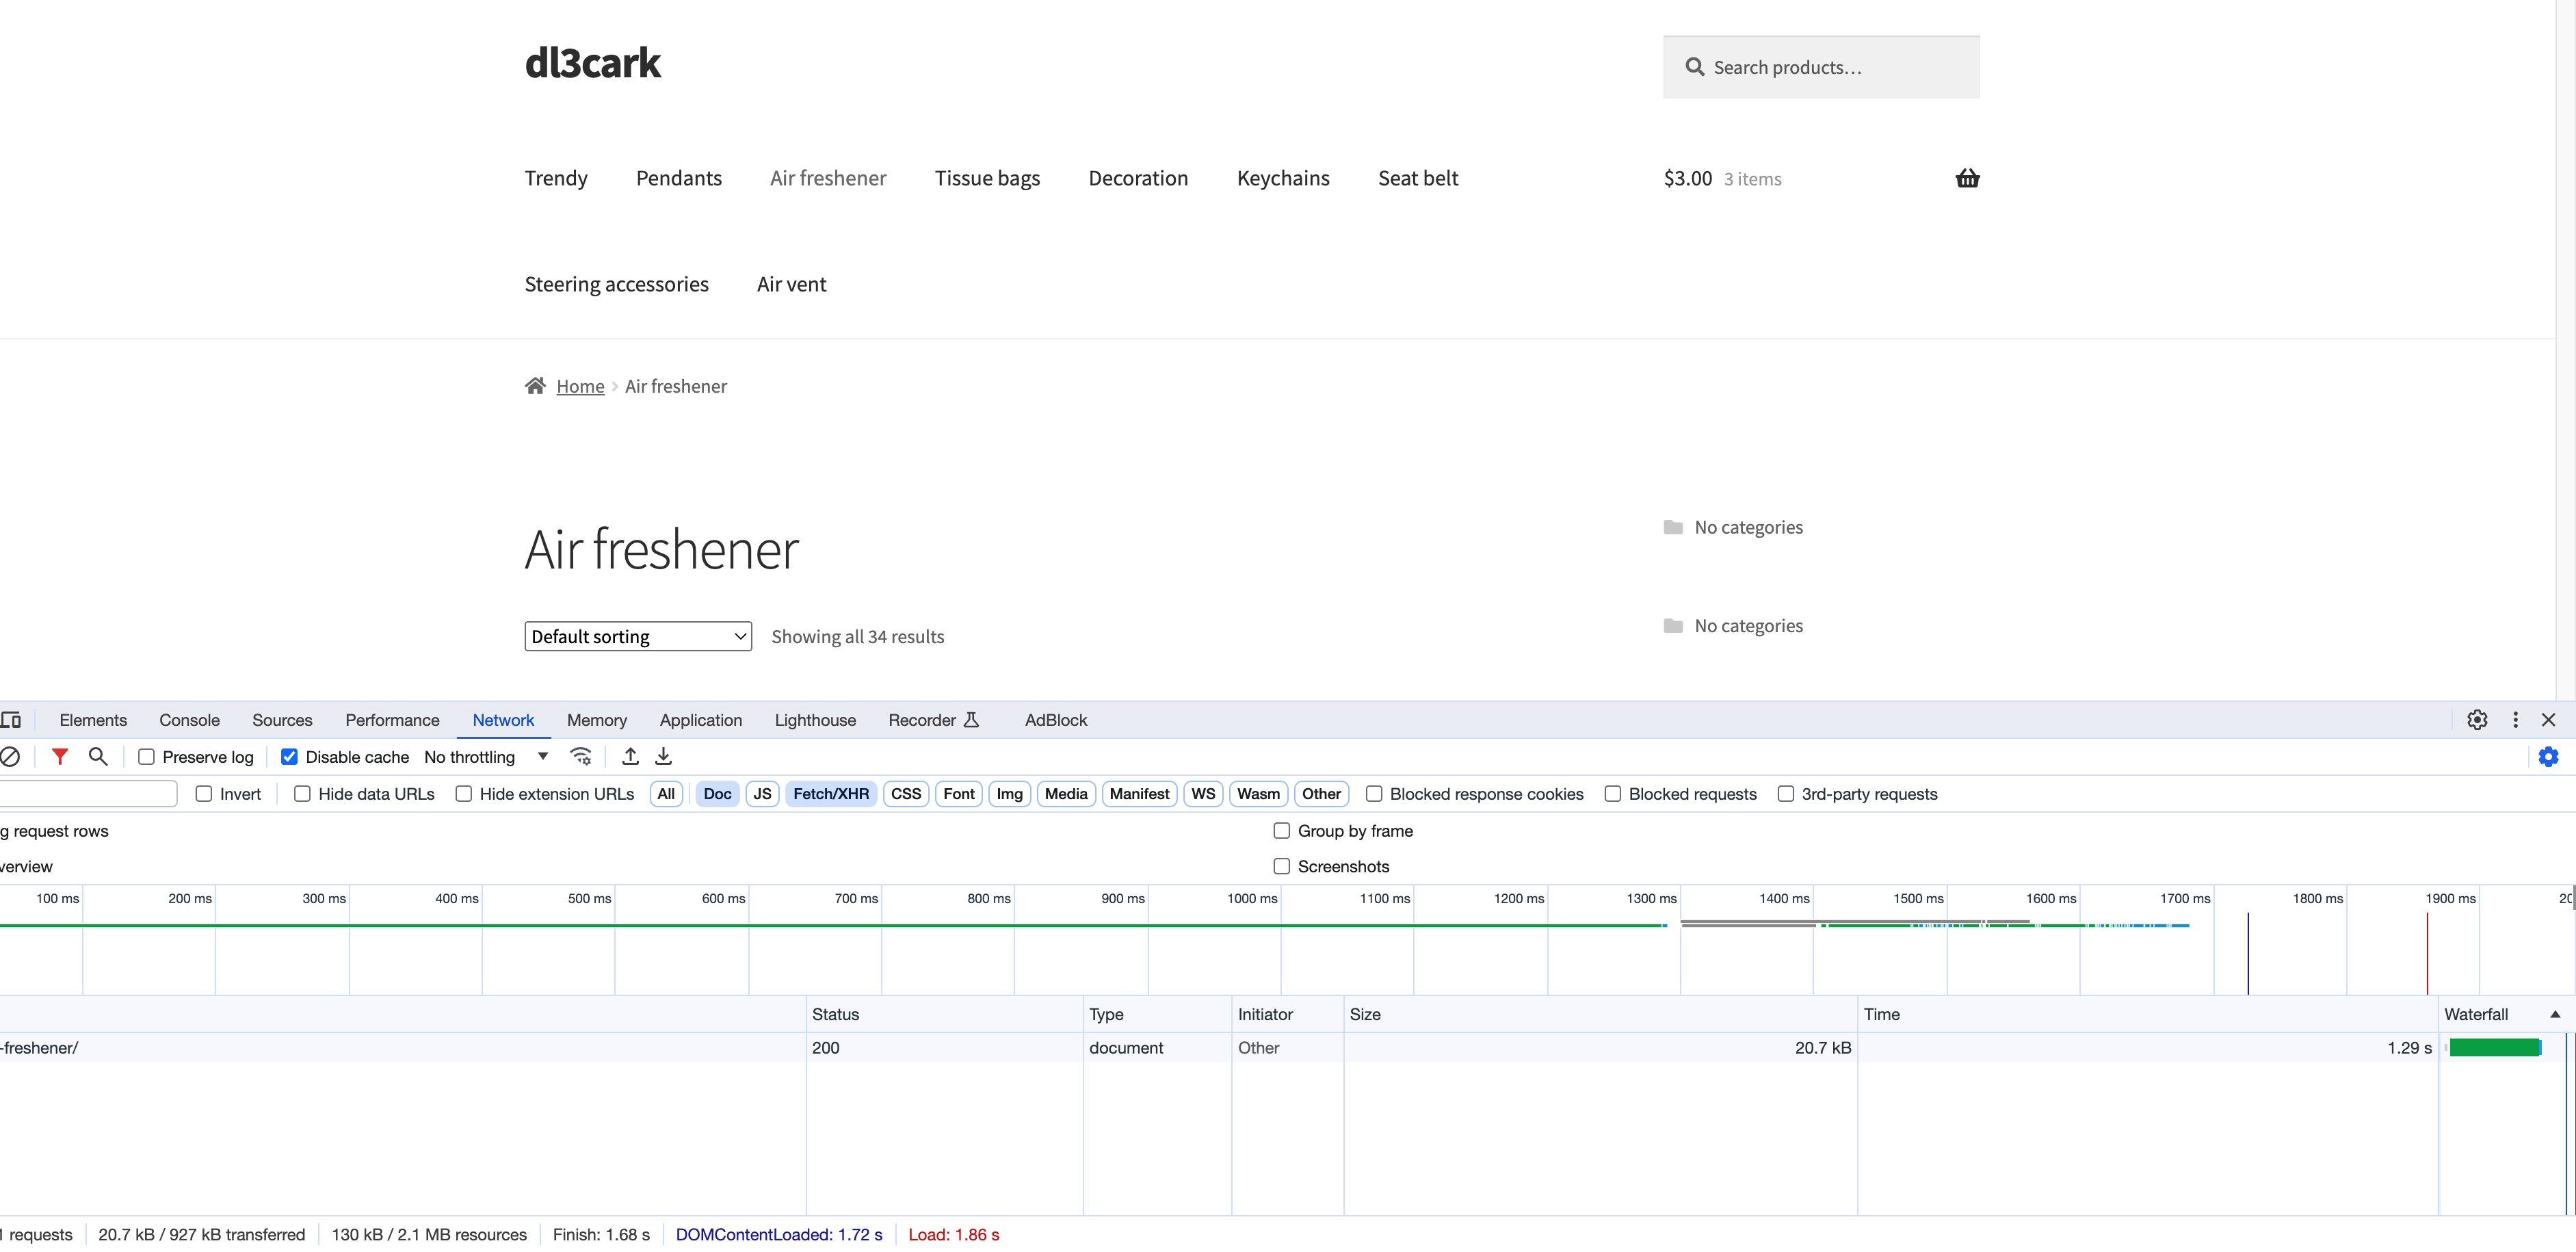Viewport: 2576px width, 1252px height.
Task: Open network conditions wifi icon
Action: click(581, 757)
